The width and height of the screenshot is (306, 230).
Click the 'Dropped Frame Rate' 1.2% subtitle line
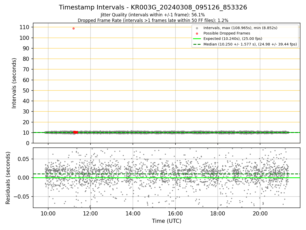tap(153, 20)
